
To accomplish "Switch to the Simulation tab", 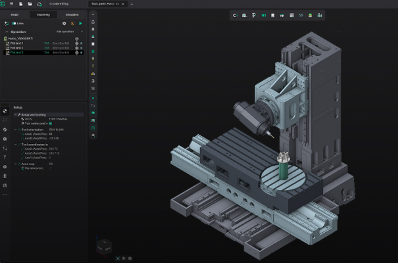I will pos(72,14).
